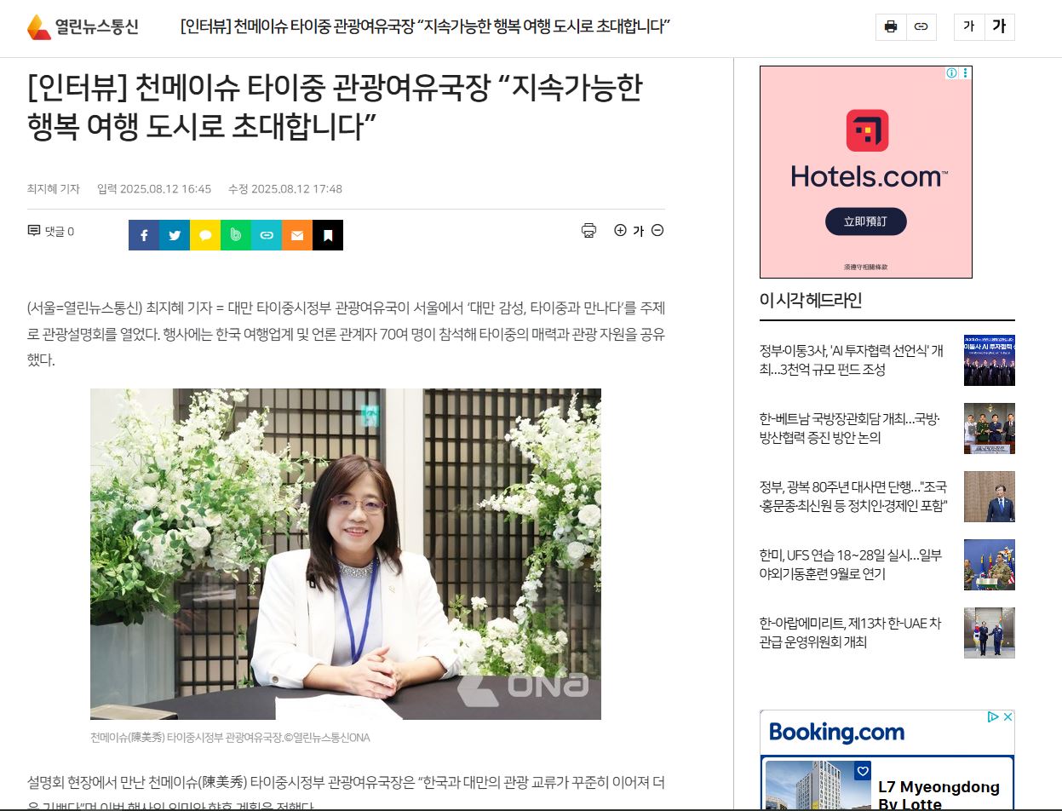
Task: Print article using icon beside font controls
Action: coord(588,230)
